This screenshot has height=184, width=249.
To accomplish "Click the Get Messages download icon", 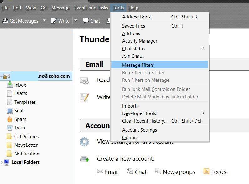I will 5,20.
